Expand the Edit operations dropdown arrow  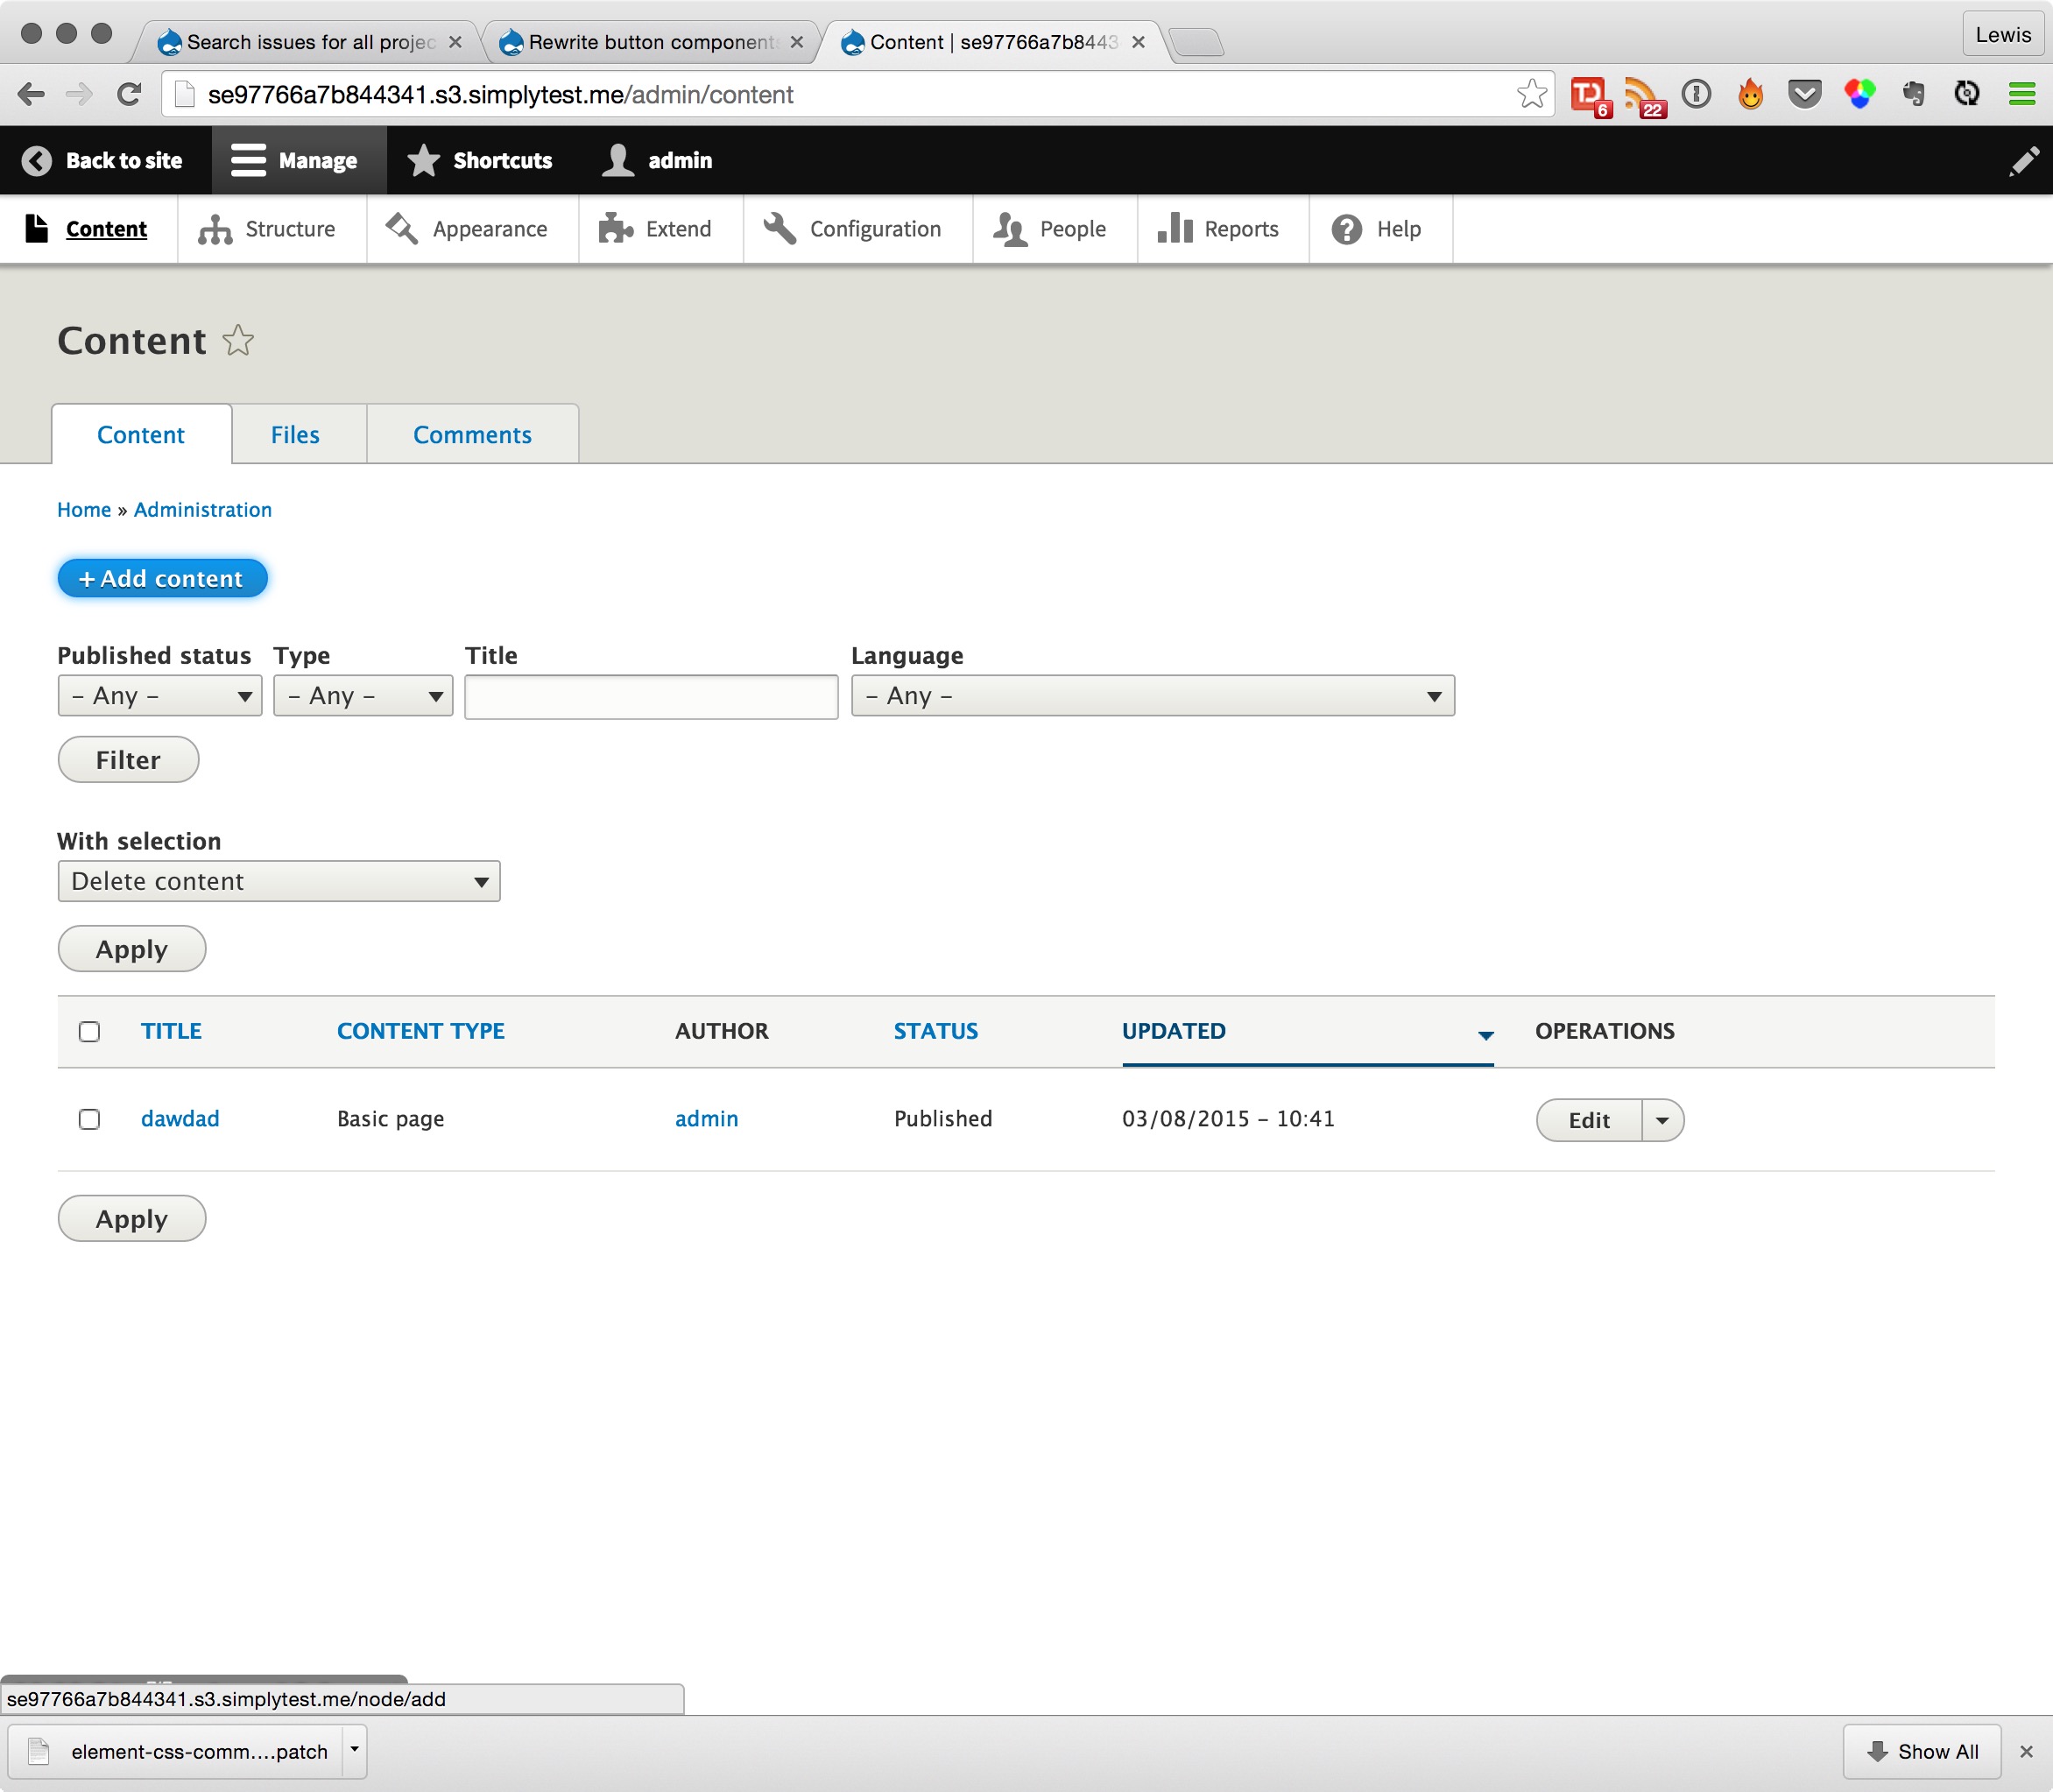pyautogui.click(x=1662, y=1121)
